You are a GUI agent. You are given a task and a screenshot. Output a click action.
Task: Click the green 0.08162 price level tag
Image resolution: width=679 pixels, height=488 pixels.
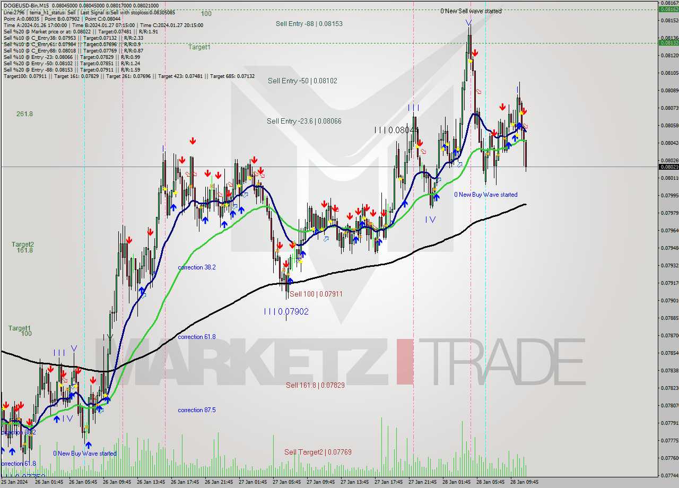point(669,9)
